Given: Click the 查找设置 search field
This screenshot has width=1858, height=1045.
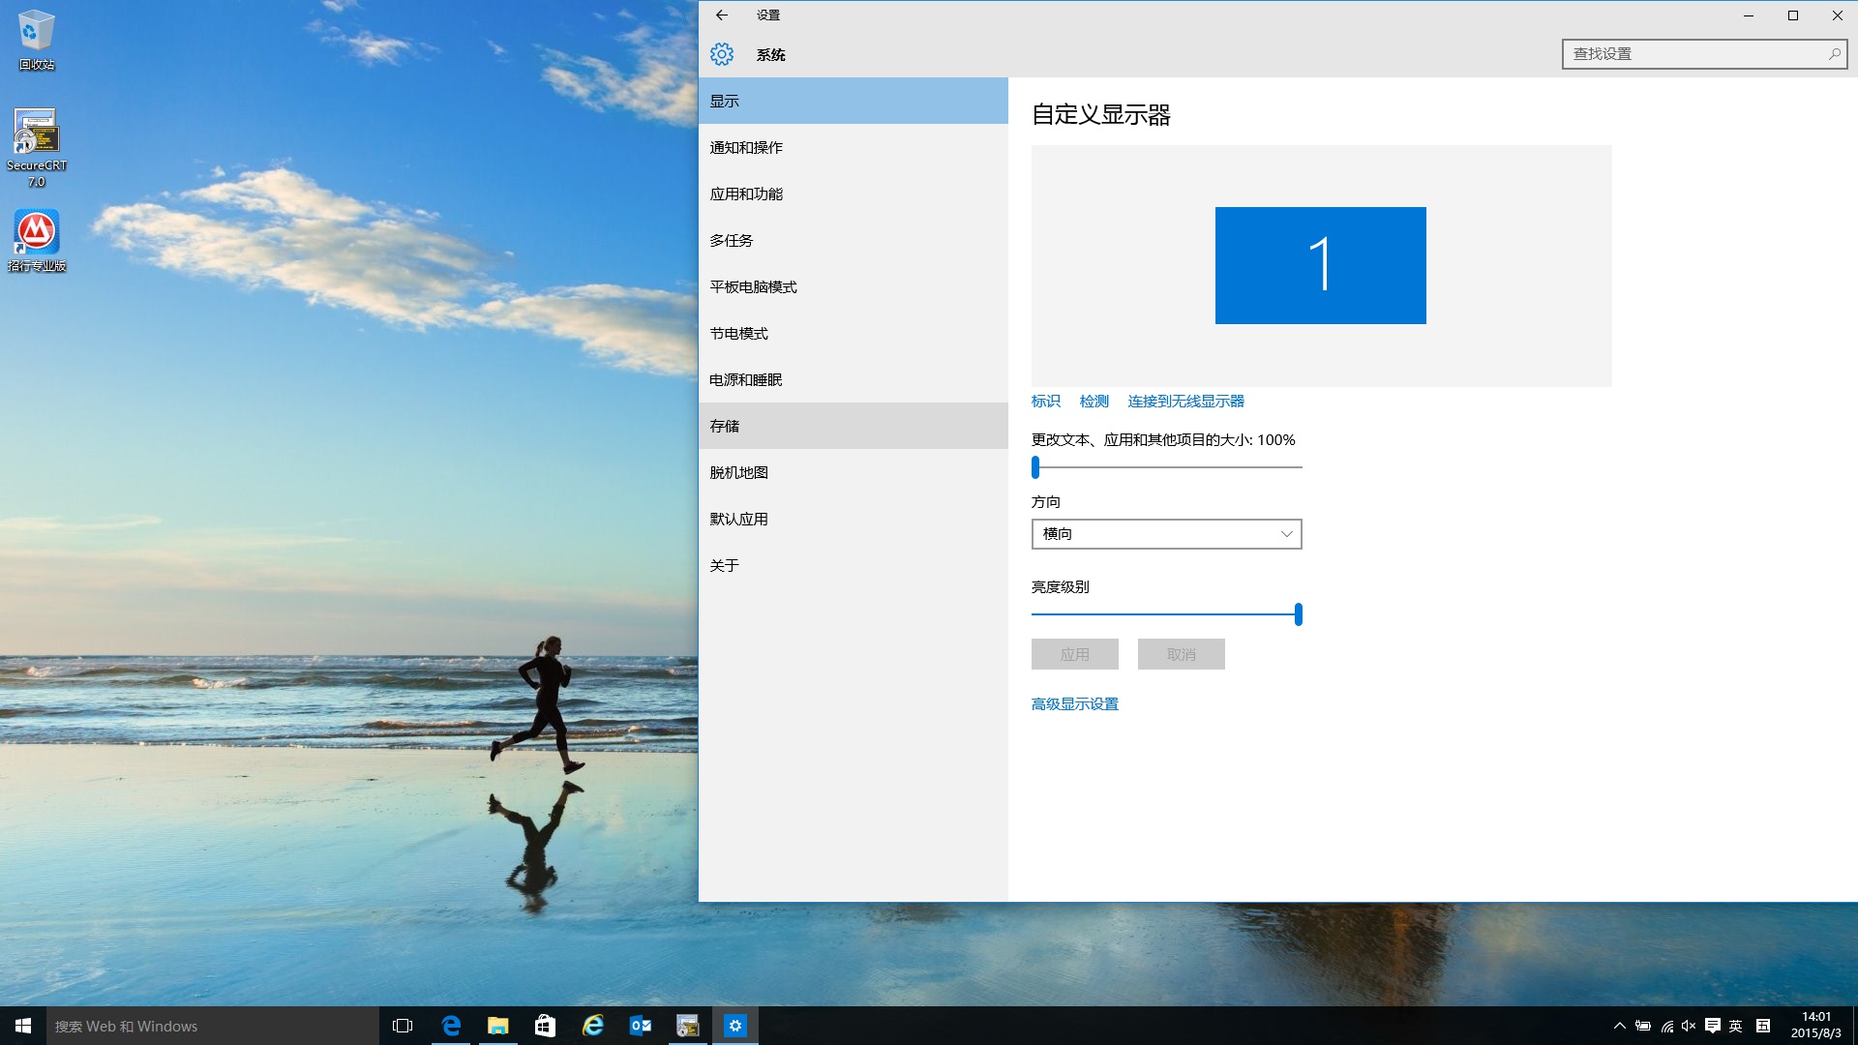Looking at the screenshot, I should click(1693, 54).
